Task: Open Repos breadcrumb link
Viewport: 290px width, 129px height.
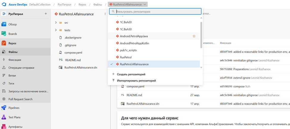Action: (82, 5)
